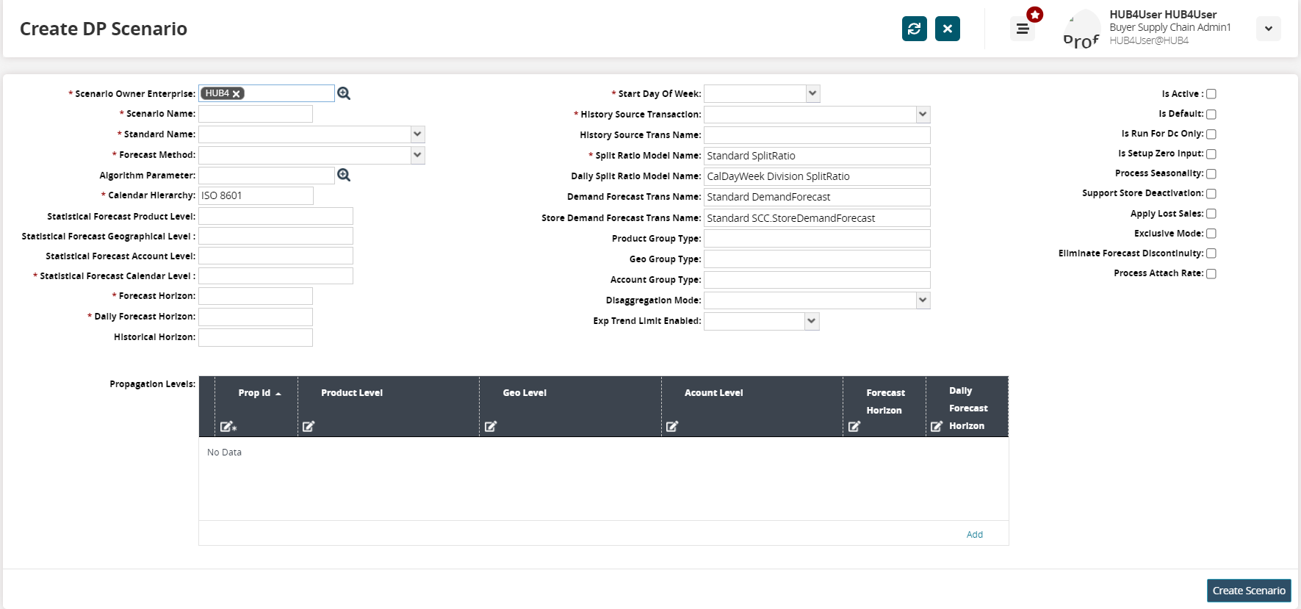The height and width of the screenshot is (609, 1301).
Task: Click the red star notification badge
Action: [x=1035, y=14]
